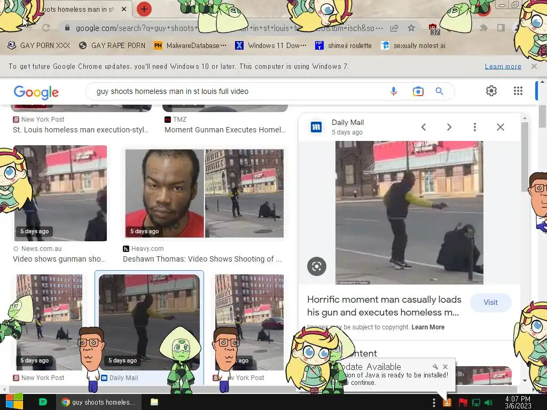The image size is (547, 410).
Task: Open the three-dot menu in preview panel
Action: click(474, 127)
